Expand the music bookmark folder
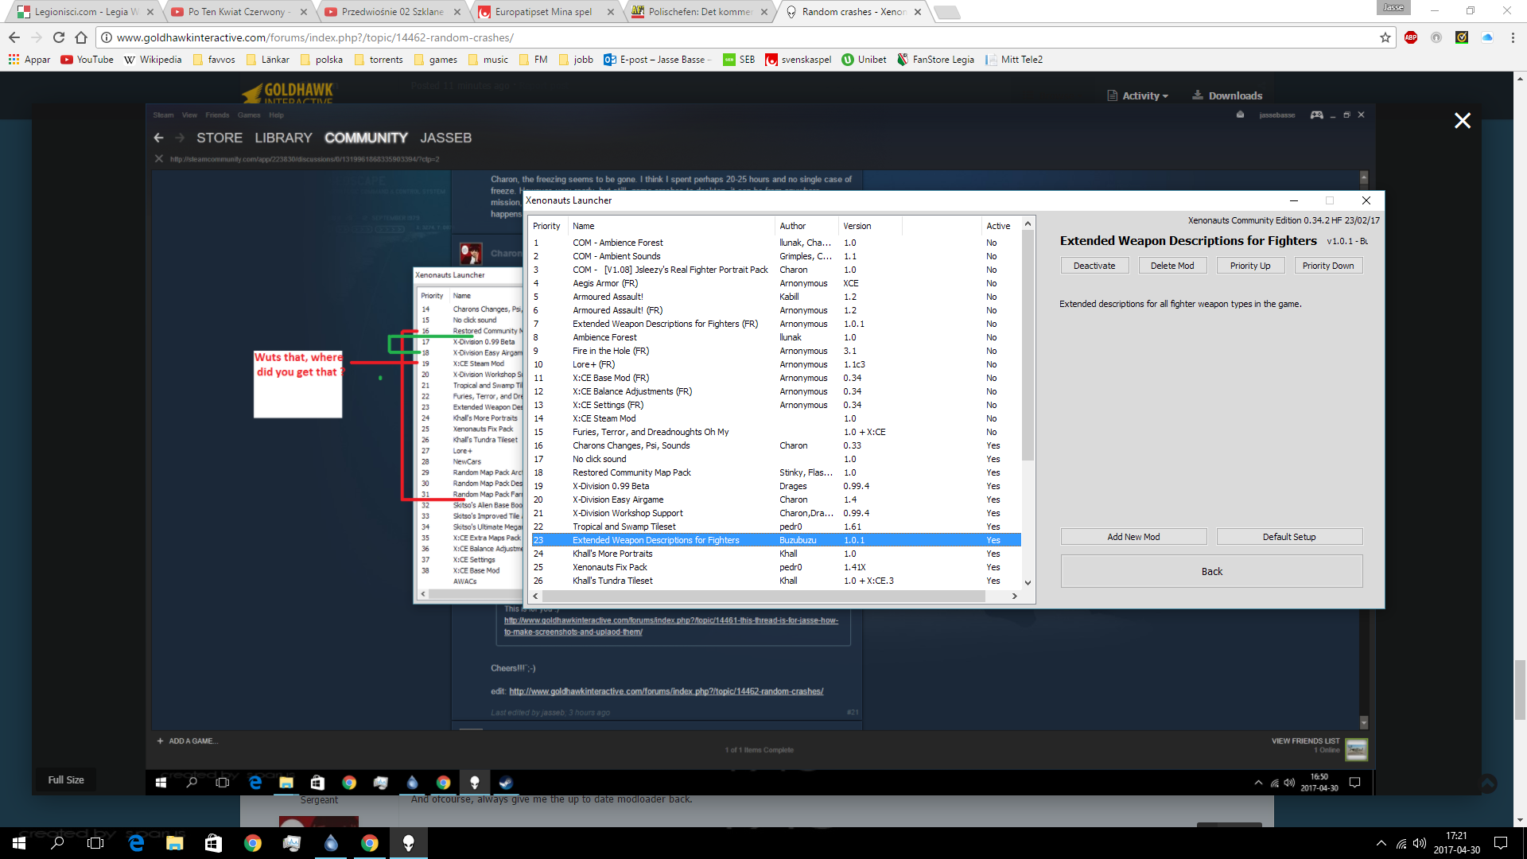 click(x=488, y=60)
